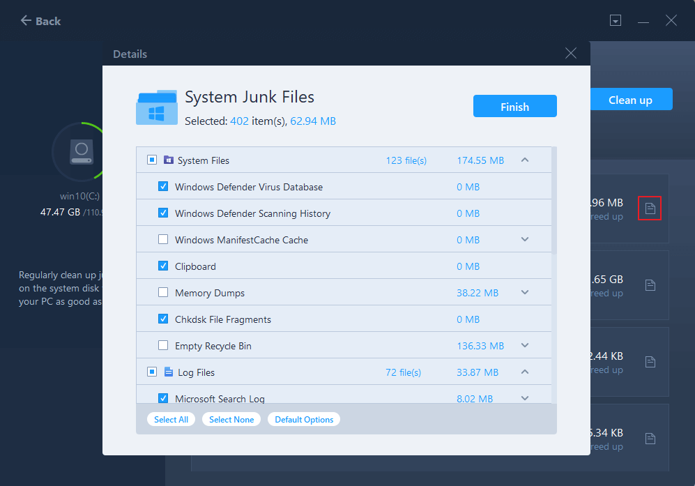Restore Default Options
The image size is (695, 486).
(304, 420)
